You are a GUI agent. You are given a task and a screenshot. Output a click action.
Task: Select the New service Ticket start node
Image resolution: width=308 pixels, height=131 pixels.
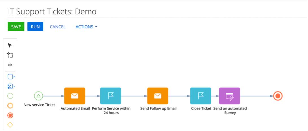click(x=38, y=96)
